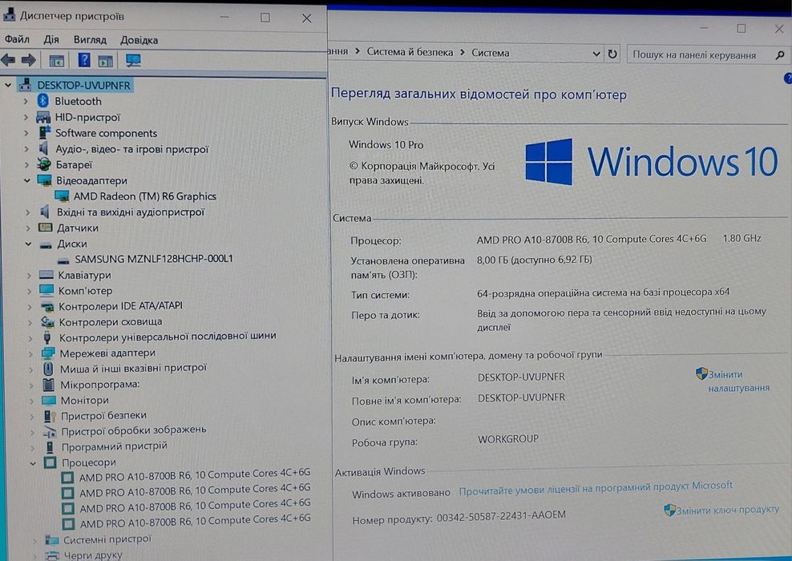Select Комп'ютер tree item
Screen dimensions: 792x561
[85, 291]
